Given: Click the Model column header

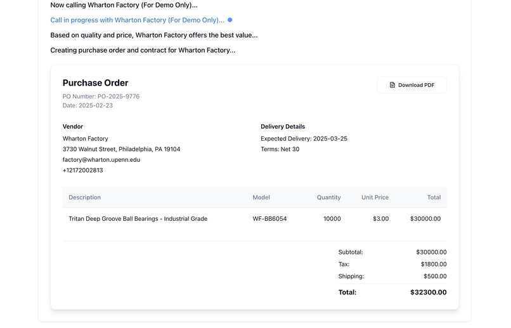Looking at the screenshot, I should 261,197.
